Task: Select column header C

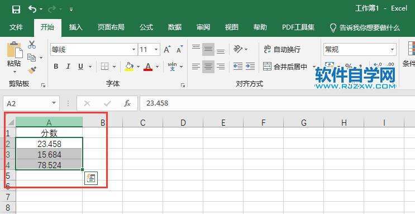Action: pos(142,122)
